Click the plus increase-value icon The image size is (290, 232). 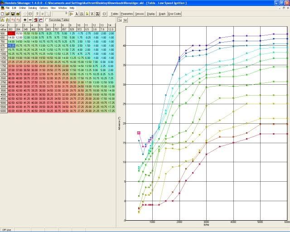(x=24, y=20)
